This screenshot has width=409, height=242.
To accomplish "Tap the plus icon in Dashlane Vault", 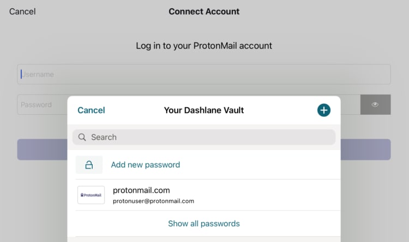I will coord(324,110).
